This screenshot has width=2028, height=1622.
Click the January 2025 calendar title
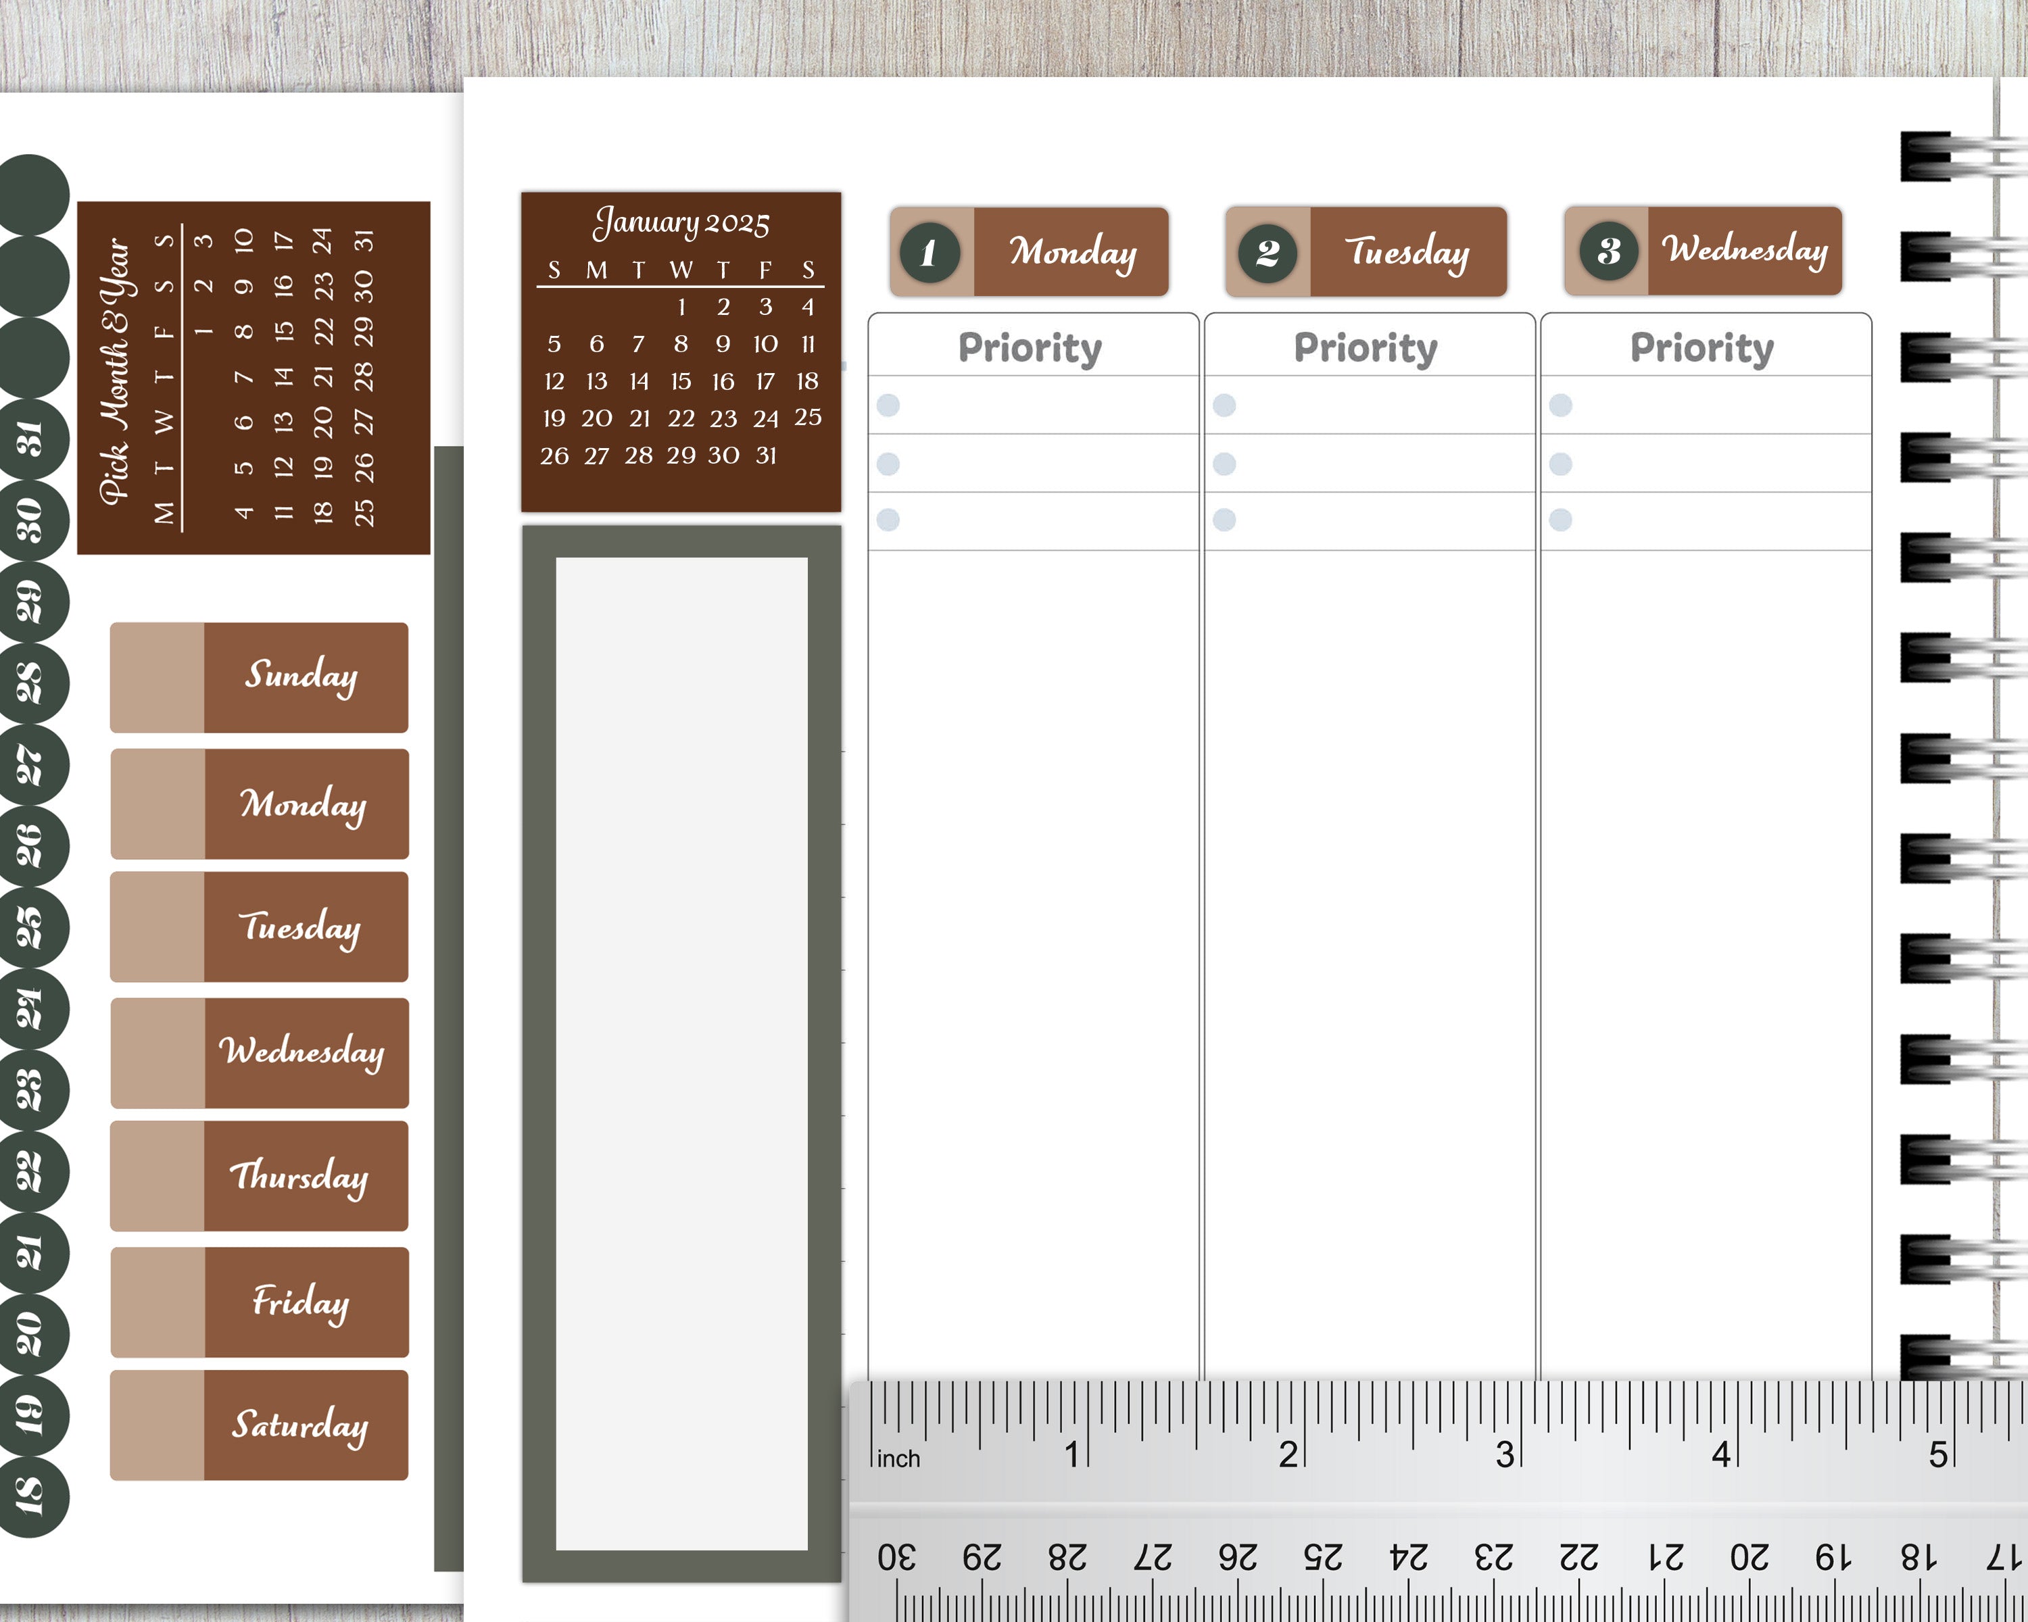(x=680, y=223)
